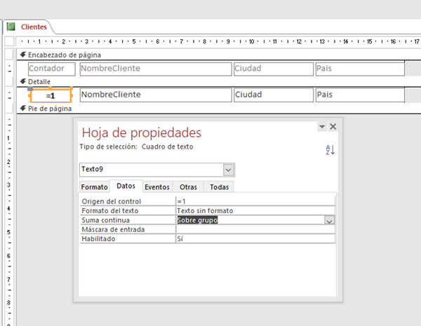421x326 pixels.
Task: Open the Suma continua dropdown arrow
Action: (x=329, y=220)
